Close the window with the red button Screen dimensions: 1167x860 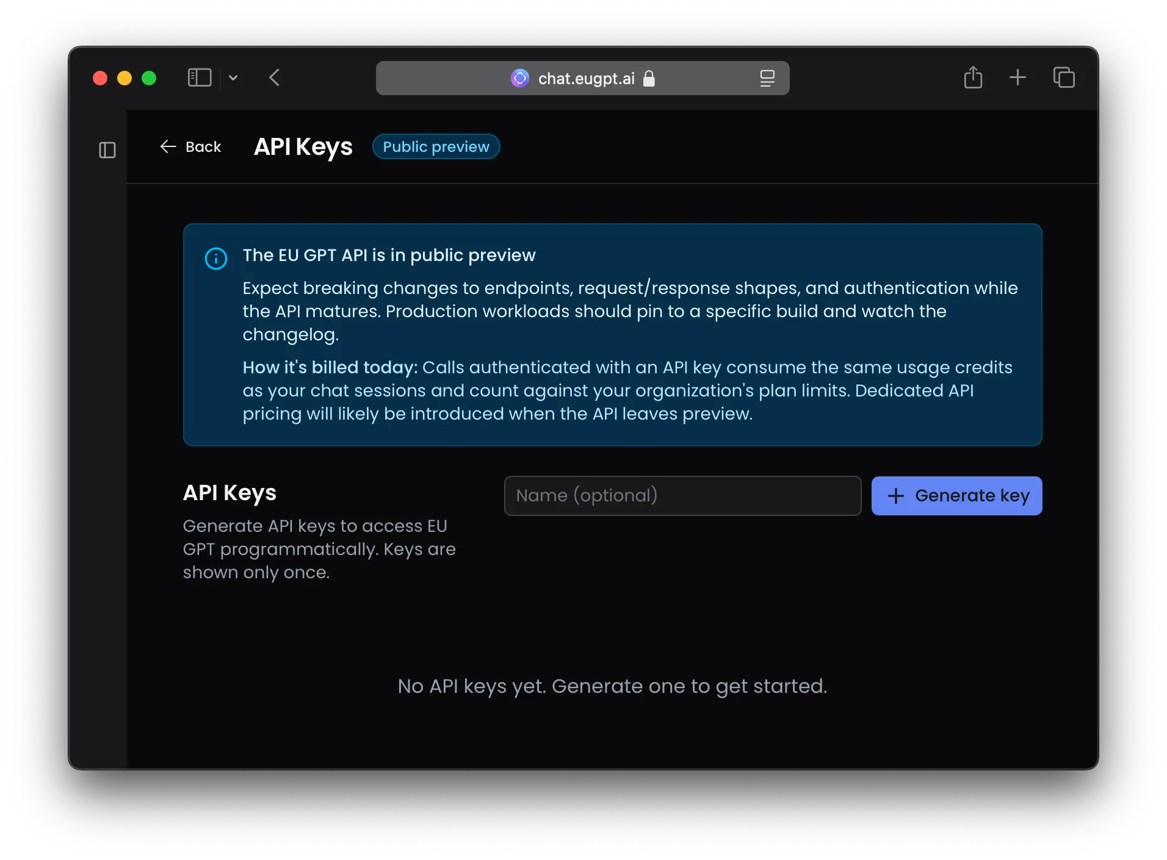tap(100, 78)
